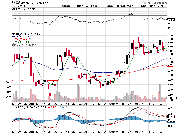Screen dimensions: 177x134
Task: Click the 100M volume scale label
Action: tap(8, 82)
